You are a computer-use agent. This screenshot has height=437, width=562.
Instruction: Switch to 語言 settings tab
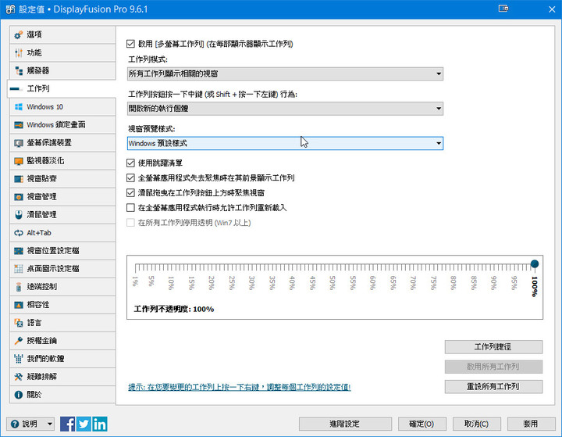(x=62, y=322)
